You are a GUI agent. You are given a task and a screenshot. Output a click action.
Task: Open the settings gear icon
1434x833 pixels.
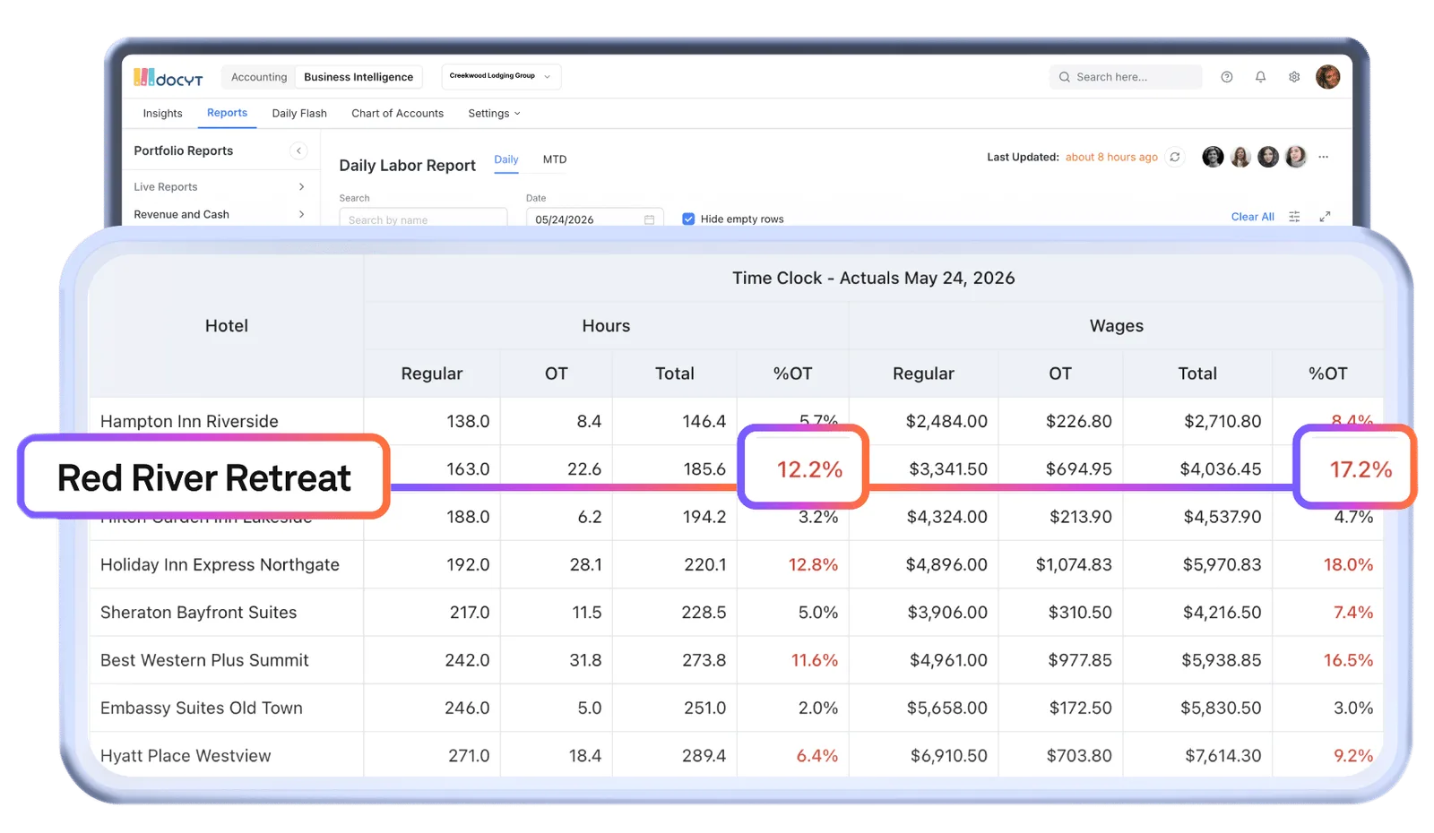[x=1294, y=77]
